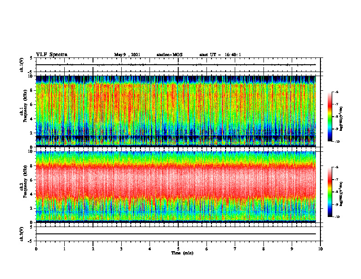361x279 pixels.
Task: Click the "ch.1(V)" axis label
Action: click(x=22, y=65)
